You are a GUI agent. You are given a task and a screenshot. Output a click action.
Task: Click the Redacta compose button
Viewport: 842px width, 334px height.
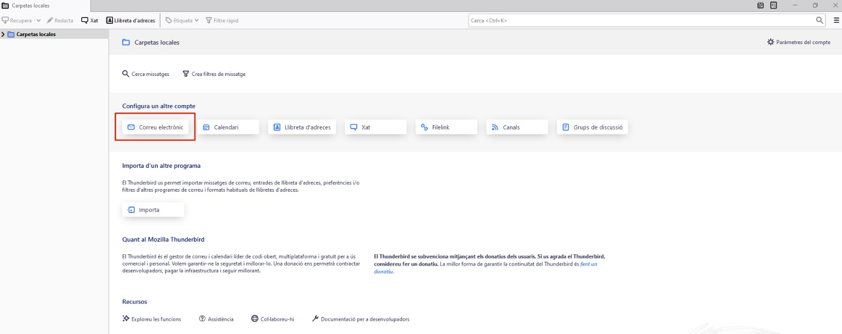point(60,21)
